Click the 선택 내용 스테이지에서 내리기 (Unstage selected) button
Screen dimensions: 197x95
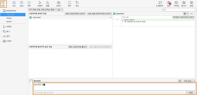(x=99, y=14)
